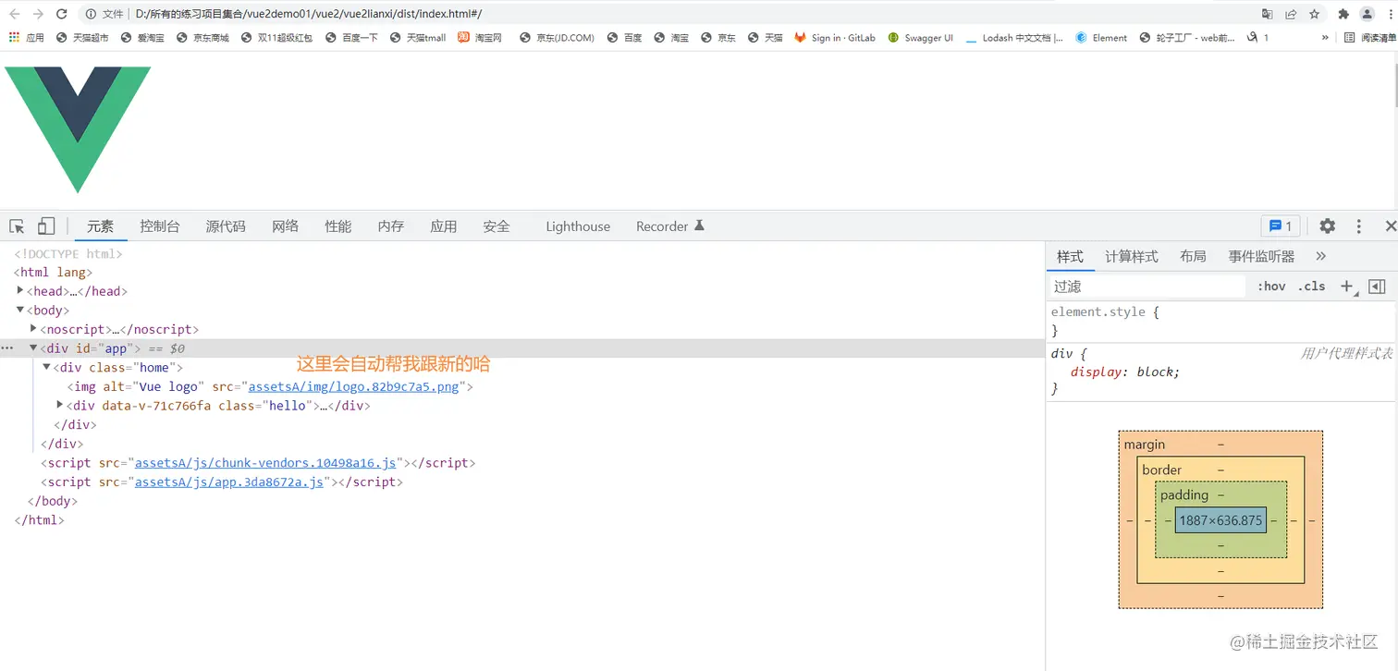Open the Lodash 中文文档 bookmark
The image size is (1398, 671).
coord(1014,38)
